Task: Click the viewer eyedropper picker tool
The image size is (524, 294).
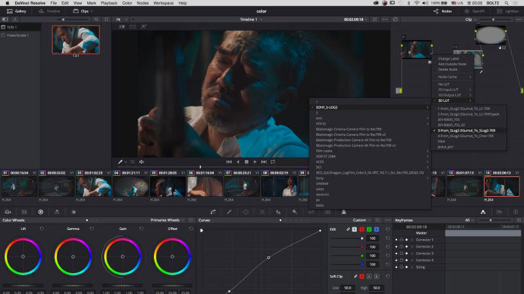Action: tap(121, 161)
